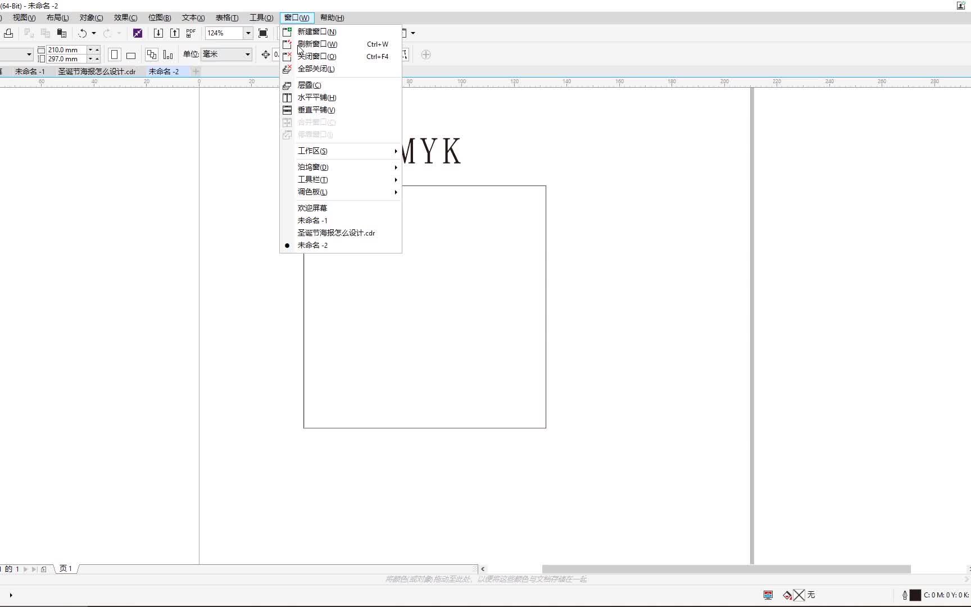
Task: Select 欢迎屏幕 in the Window menu
Action: click(x=341, y=209)
